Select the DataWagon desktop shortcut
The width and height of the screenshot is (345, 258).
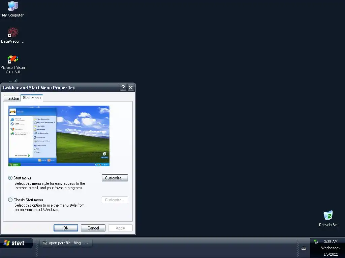tap(13, 35)
